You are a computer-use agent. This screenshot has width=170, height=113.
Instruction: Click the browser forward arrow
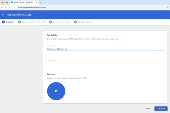(6, 7)
